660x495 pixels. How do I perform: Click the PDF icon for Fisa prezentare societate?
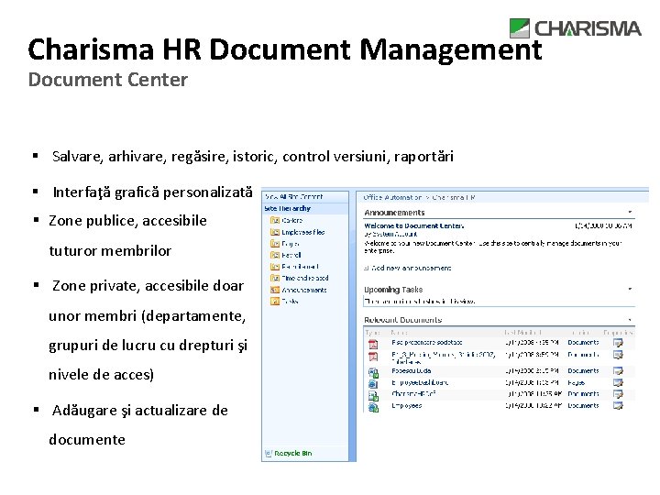(373, 345)
